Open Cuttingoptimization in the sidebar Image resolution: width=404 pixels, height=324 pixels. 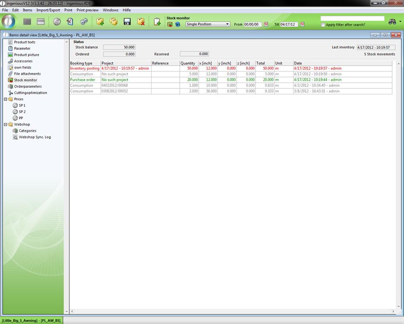coord(30,93)
